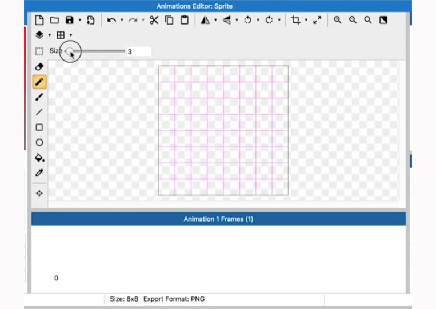Viewport: 436px width, 309px height.
Task: Flip the image vertically
Action: point(227,20)
